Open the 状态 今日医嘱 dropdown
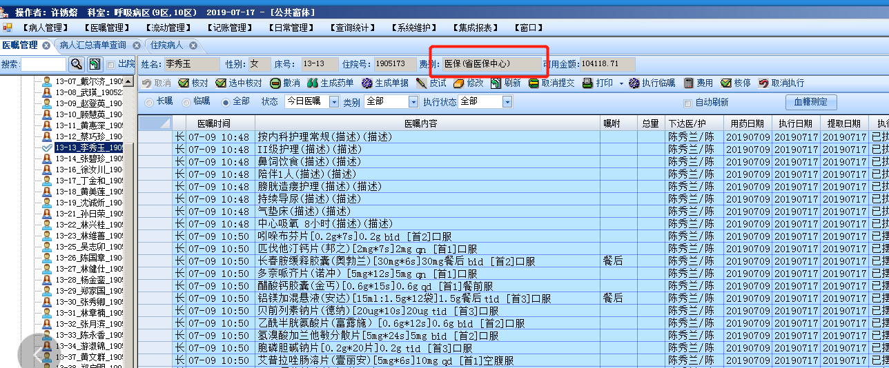This screenshot has width=889, height=368. coord(334,101)
